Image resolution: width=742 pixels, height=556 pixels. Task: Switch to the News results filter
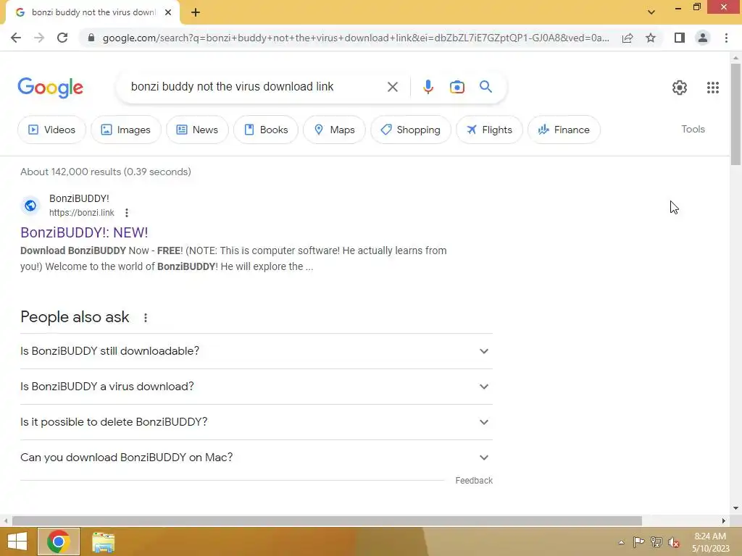(197, 130)
